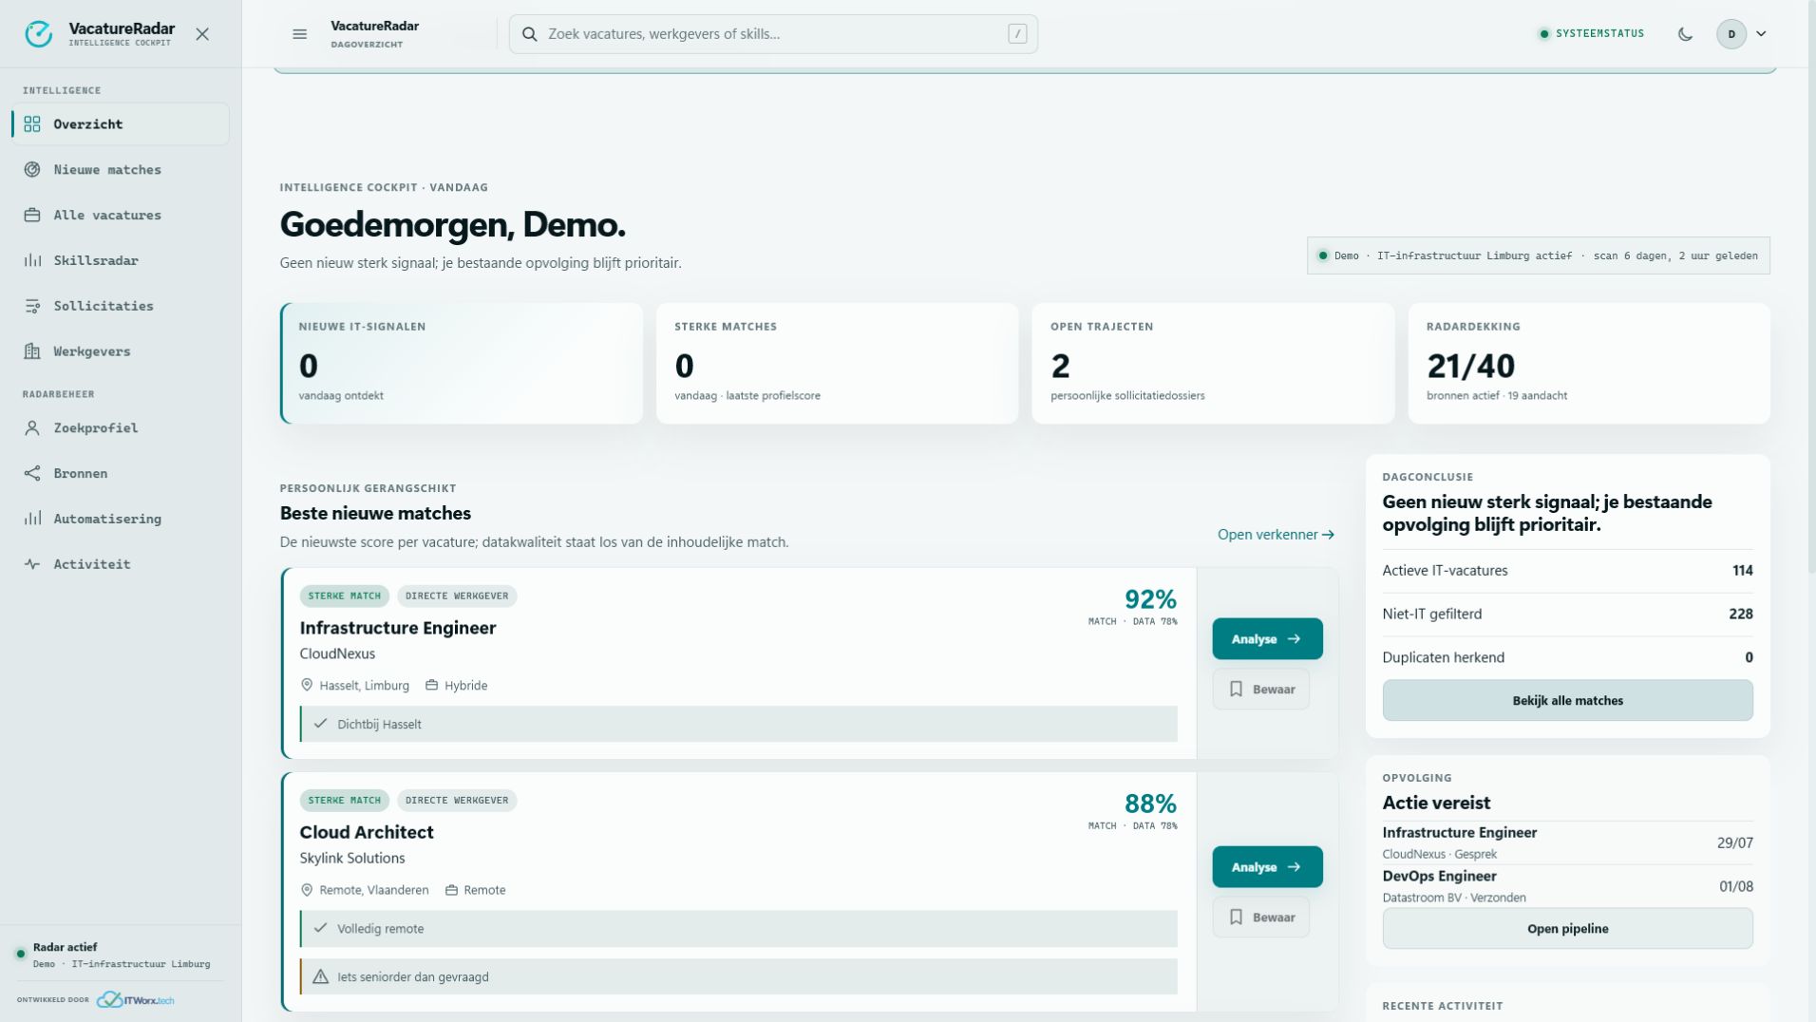The image size is (1816, 1022).
Task: Go to Bronnen page
Action: pyautogui.click(x=121, y=473)
